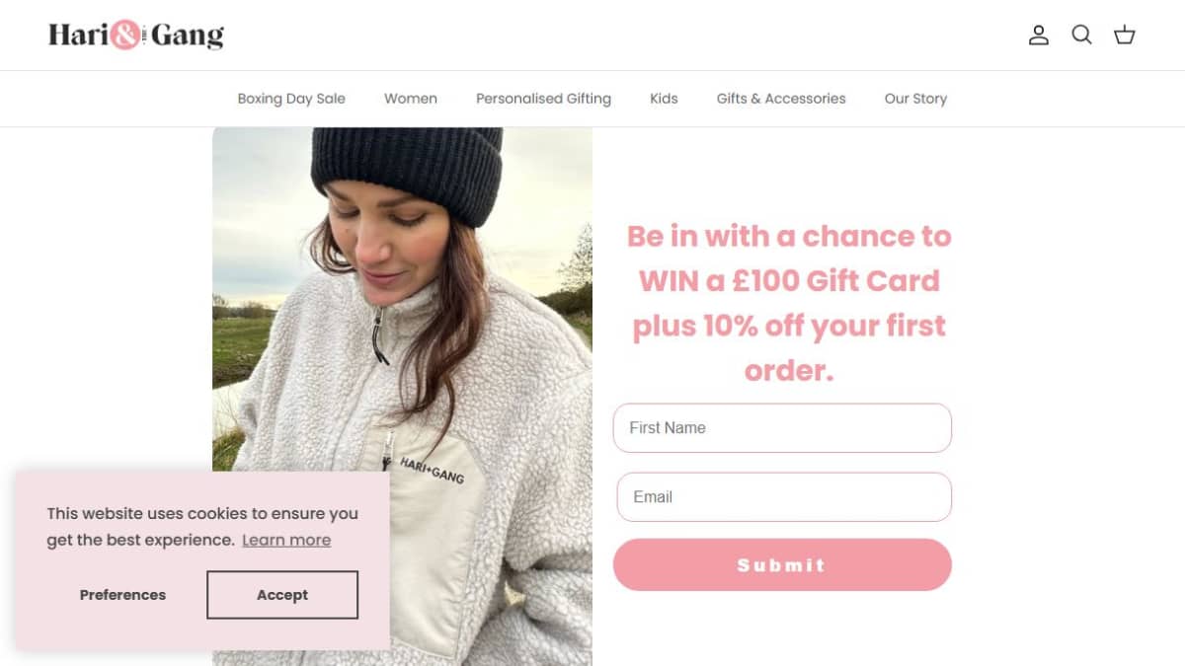Click the black beanie in the photo
The width and height of the screenshot is (1185, 666).
coord(407,168)
